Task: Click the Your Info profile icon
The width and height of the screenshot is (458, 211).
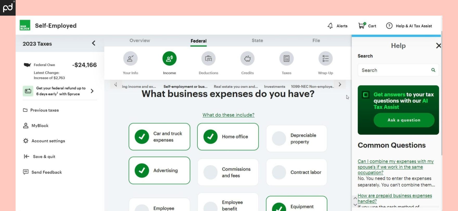Action: [130, 58]
